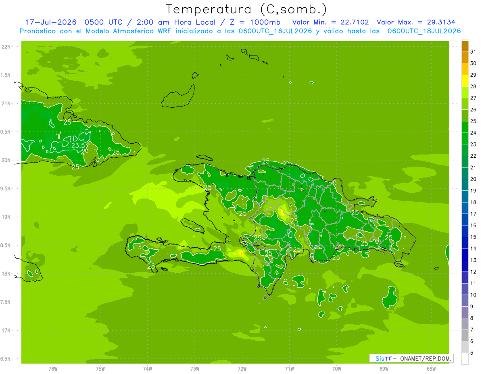Click legend value '5'
Screen dimensions: 484x374
pyautogui.click(x=472, y=353)
